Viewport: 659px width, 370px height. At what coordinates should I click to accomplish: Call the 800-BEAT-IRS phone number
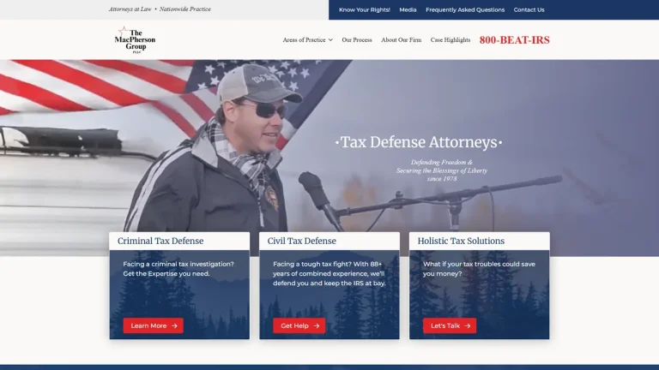click(x=515, y=40)
